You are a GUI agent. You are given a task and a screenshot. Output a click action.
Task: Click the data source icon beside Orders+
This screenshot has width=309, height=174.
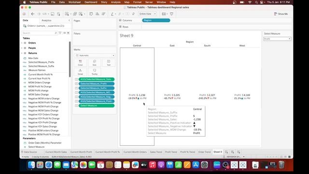25,26
